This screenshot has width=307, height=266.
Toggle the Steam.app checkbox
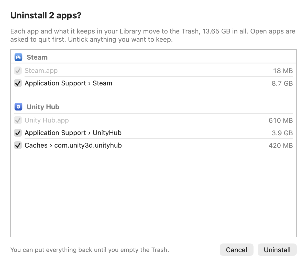18,71
